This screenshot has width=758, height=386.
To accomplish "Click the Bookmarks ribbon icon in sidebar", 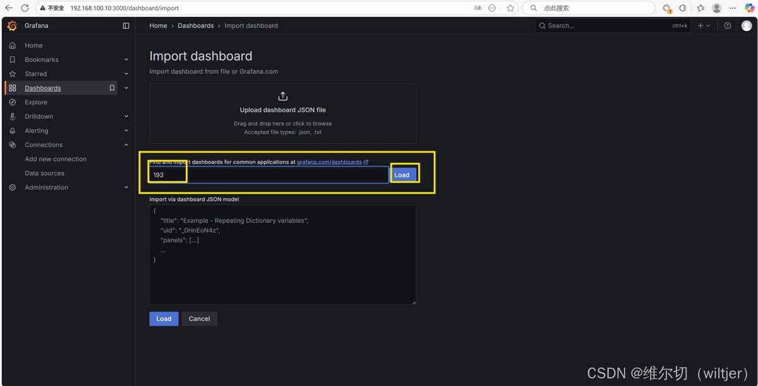I will 12,59.
